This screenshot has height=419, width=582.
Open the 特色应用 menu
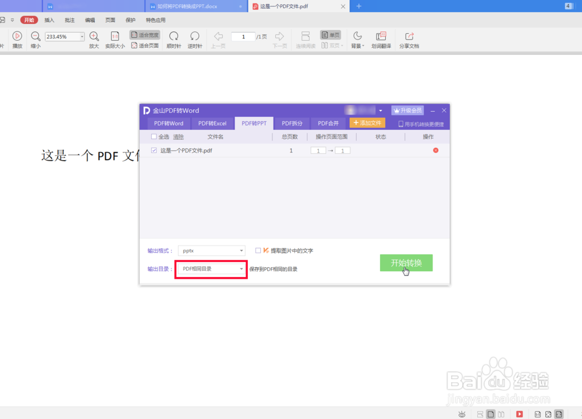pos(155,20)
